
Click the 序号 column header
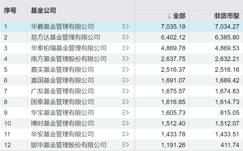click(x=10, y=10)
